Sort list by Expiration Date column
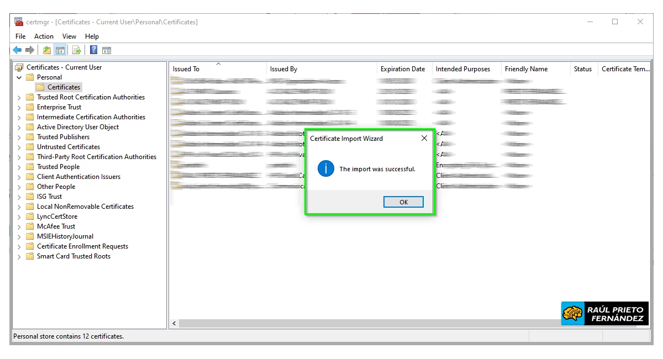This screenshot has width=663, height=359. click(x=402, y=69)
